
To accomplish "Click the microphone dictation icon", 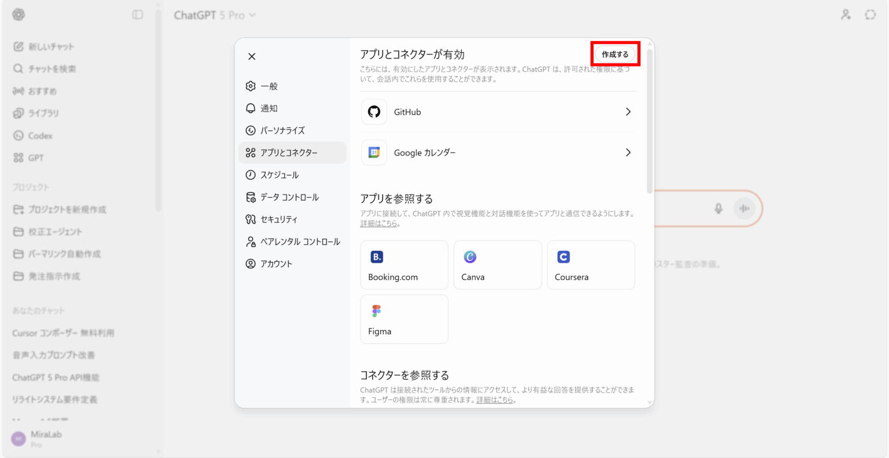I will click(x=718, y=208).
